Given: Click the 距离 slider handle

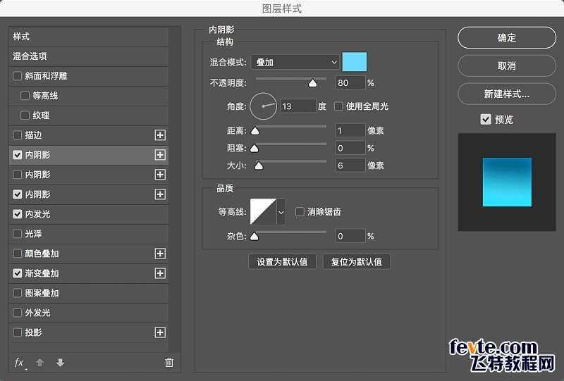Looking at the screenshot, I should (255, 131).
